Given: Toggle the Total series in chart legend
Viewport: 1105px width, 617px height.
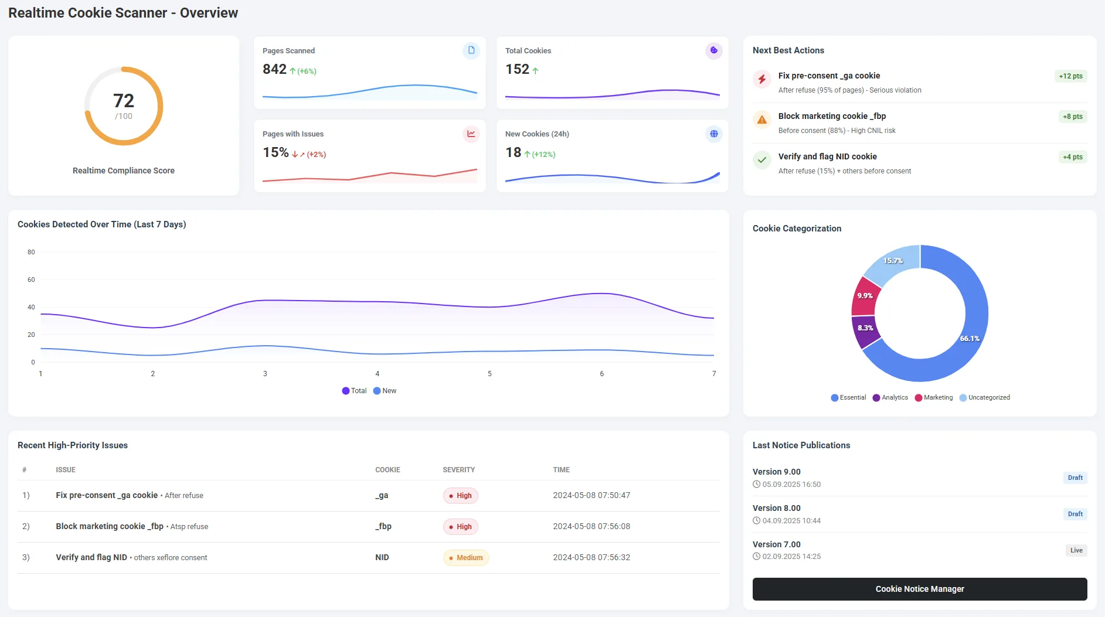Looking at the screenshot, I should [354, 391].
